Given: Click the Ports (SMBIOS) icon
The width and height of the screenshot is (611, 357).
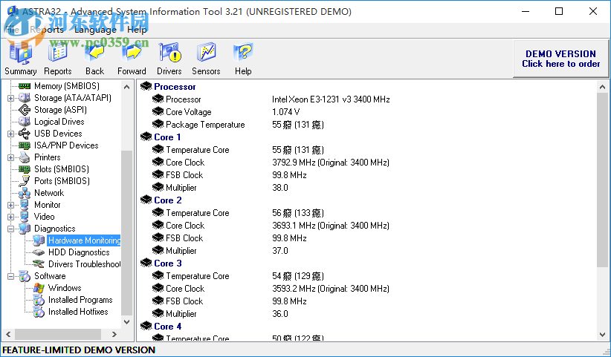Looking at the screenshot, I should pyautogui.click(x=25, y=181).
